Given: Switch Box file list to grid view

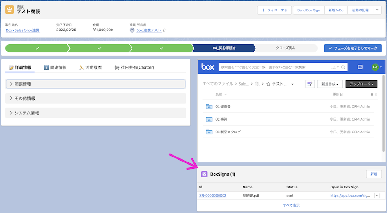Looking at the screenshot, I should click(x=376, y=95).
